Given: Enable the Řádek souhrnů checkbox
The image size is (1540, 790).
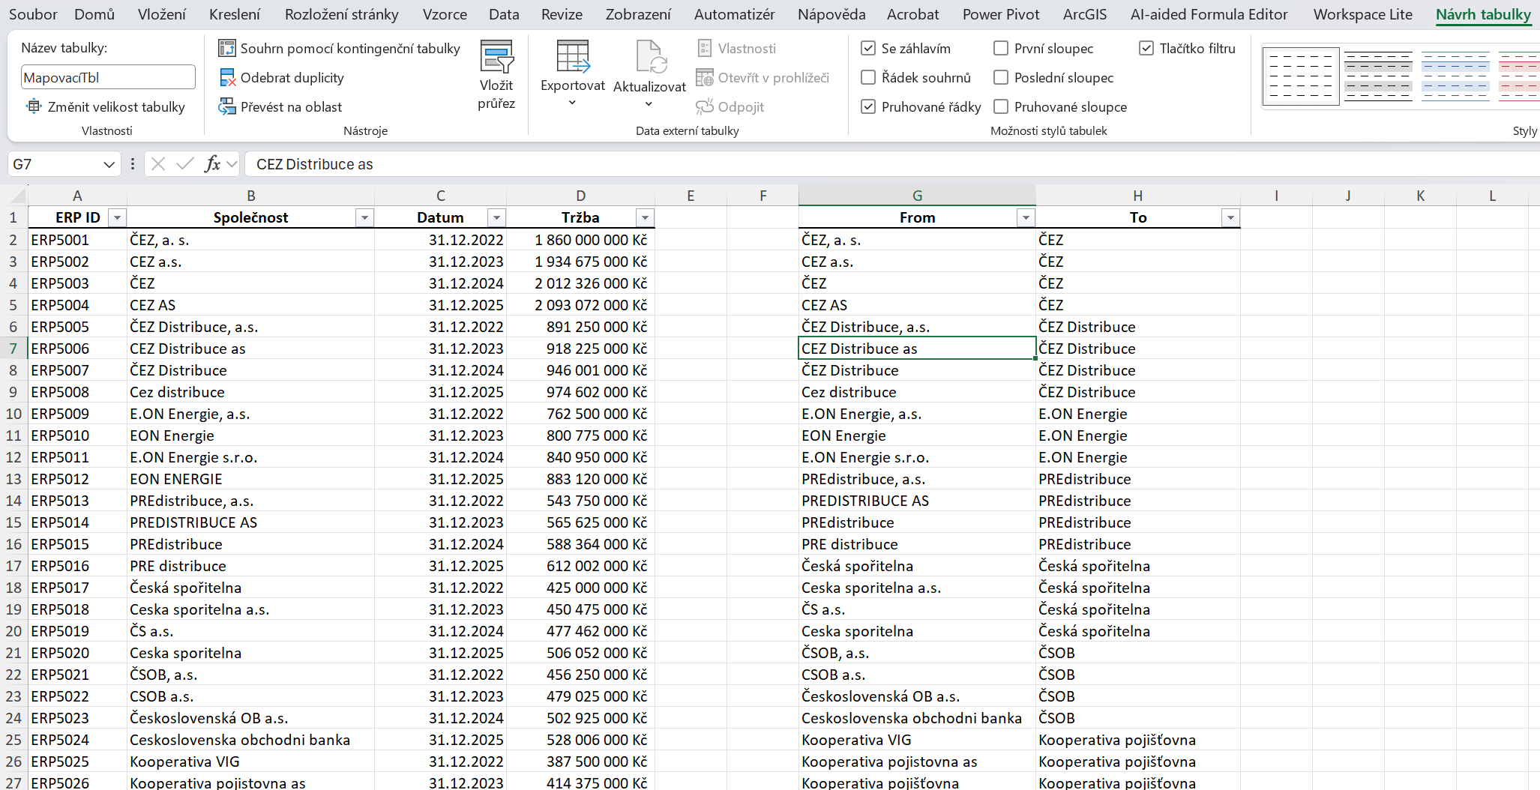Looking at the screenshot, I should point(868,78).
